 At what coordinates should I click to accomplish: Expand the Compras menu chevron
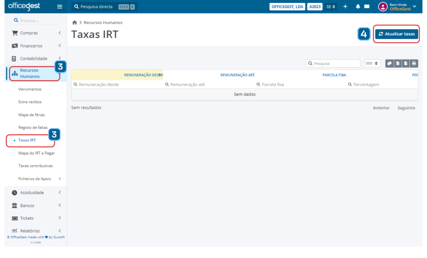click(x=60, y=33)
